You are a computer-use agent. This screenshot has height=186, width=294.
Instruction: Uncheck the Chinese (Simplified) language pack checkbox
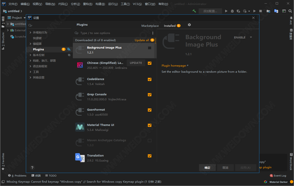point(150,63)
